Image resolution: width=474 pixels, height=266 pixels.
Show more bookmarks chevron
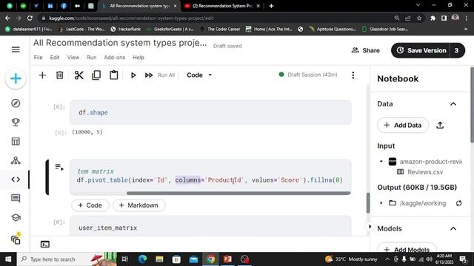tap(466, 29)
